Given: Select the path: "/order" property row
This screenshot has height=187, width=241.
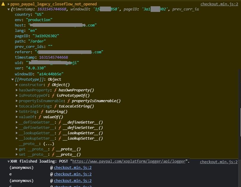Looking at the screenshot, I should [x=30, y=41].
